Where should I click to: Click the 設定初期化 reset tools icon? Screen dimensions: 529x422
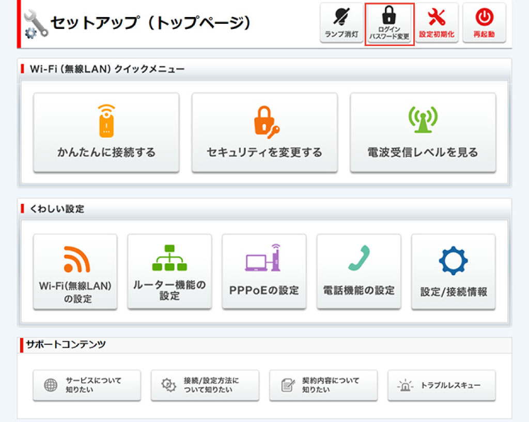tap(437, 18)
